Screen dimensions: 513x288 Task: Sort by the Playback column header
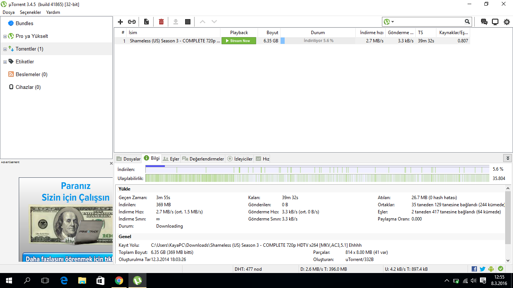click(239, 33)
